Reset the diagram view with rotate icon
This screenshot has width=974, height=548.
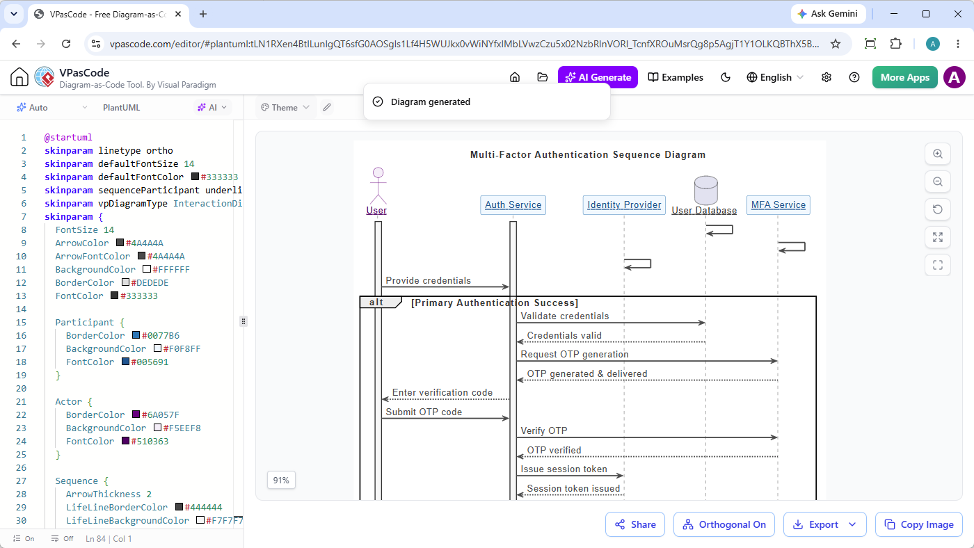[938, 209]
